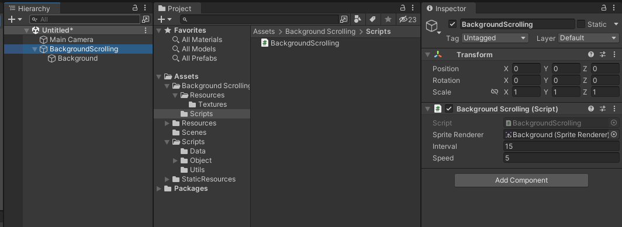Click the Add Component button
This screenshot has width=622, height=227.
(x=521, y=180)
